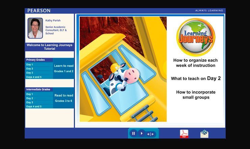Click the cow in bulldozer illustration
The height and width of the screenshot is (149, 250).
tap(123, 69)
